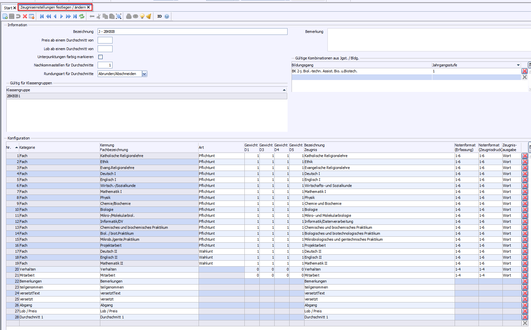
Task: Select the 2BKBIB1 Klassengruppe row
Action: pos(146,96)
